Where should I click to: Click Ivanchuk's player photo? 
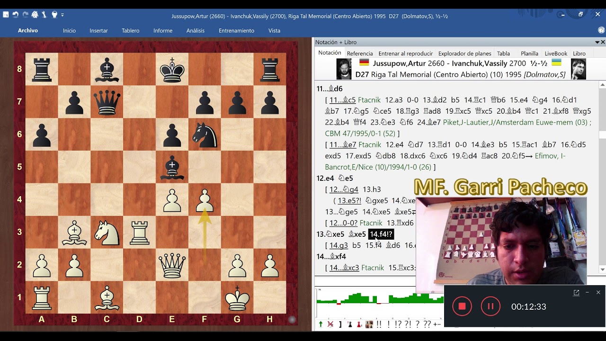click(579, 69)
